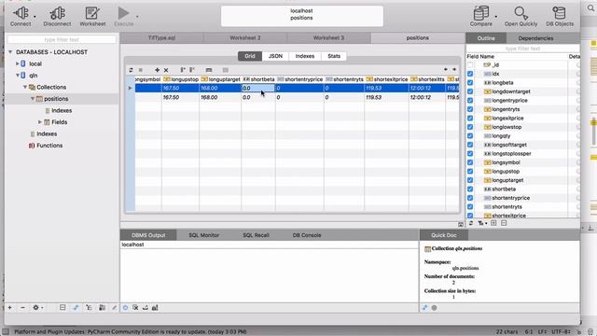
Task: Expand the local database node
Action: 17,63
